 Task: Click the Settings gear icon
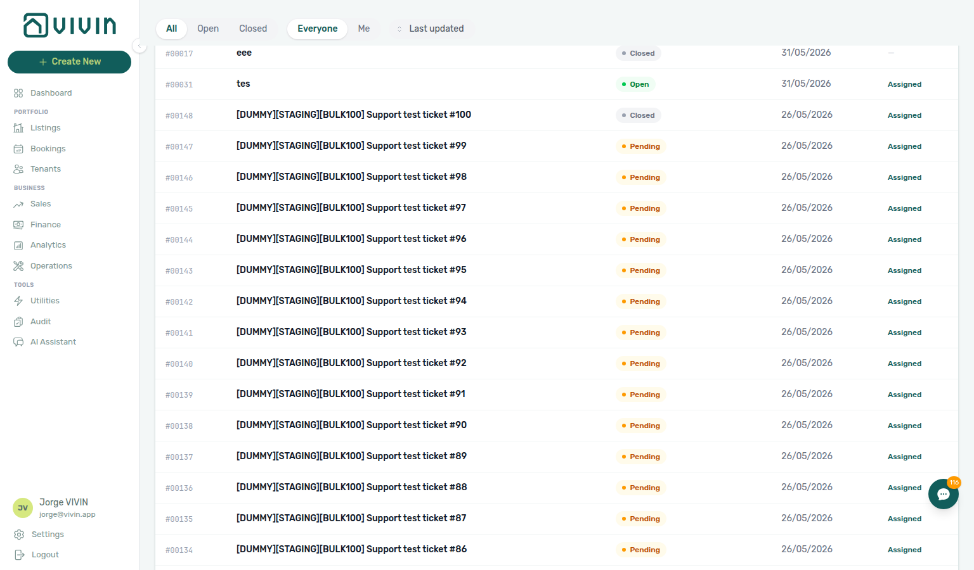pos(19,535)
